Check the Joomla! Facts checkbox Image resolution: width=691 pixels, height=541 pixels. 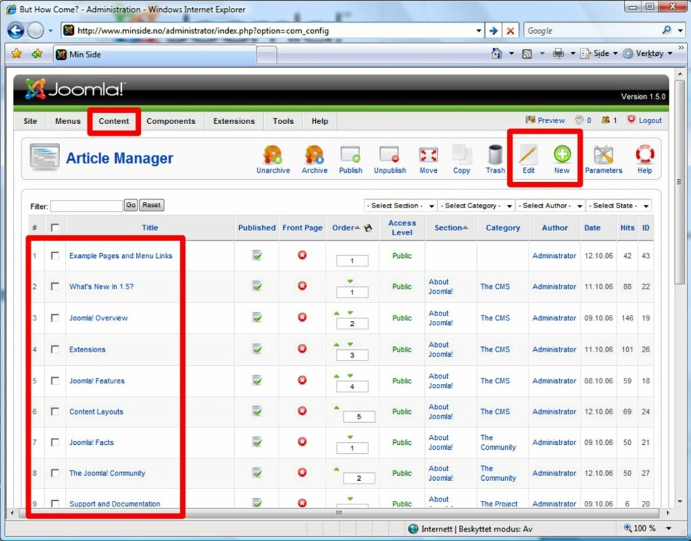pyautogui.click(x=55, y=442)
